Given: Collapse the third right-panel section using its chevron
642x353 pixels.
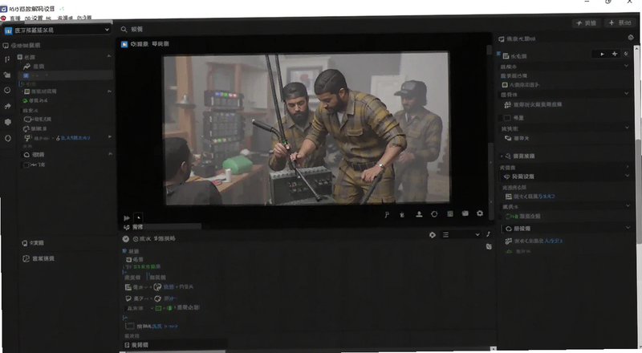Looking at the screenshot, I should pyautogui.click(x=627, y=128).
